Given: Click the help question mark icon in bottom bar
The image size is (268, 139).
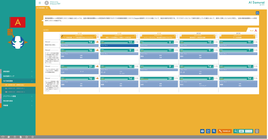Looking at the screenshot, I should 15,137.
